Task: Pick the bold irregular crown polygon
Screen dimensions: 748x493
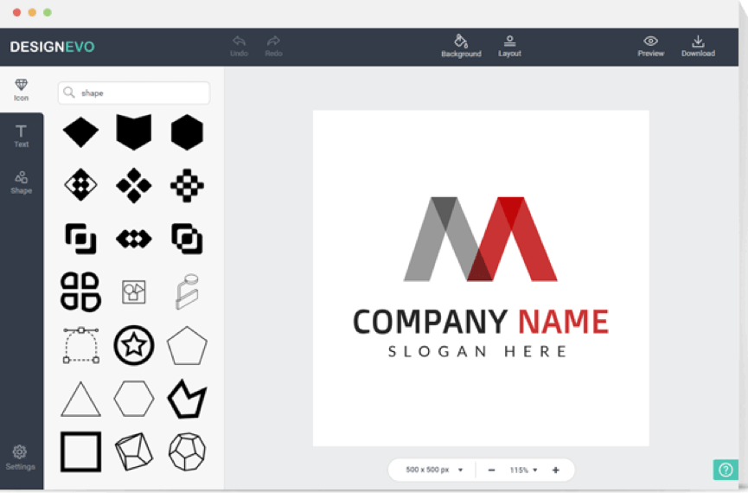Action: tap(187, 399)
